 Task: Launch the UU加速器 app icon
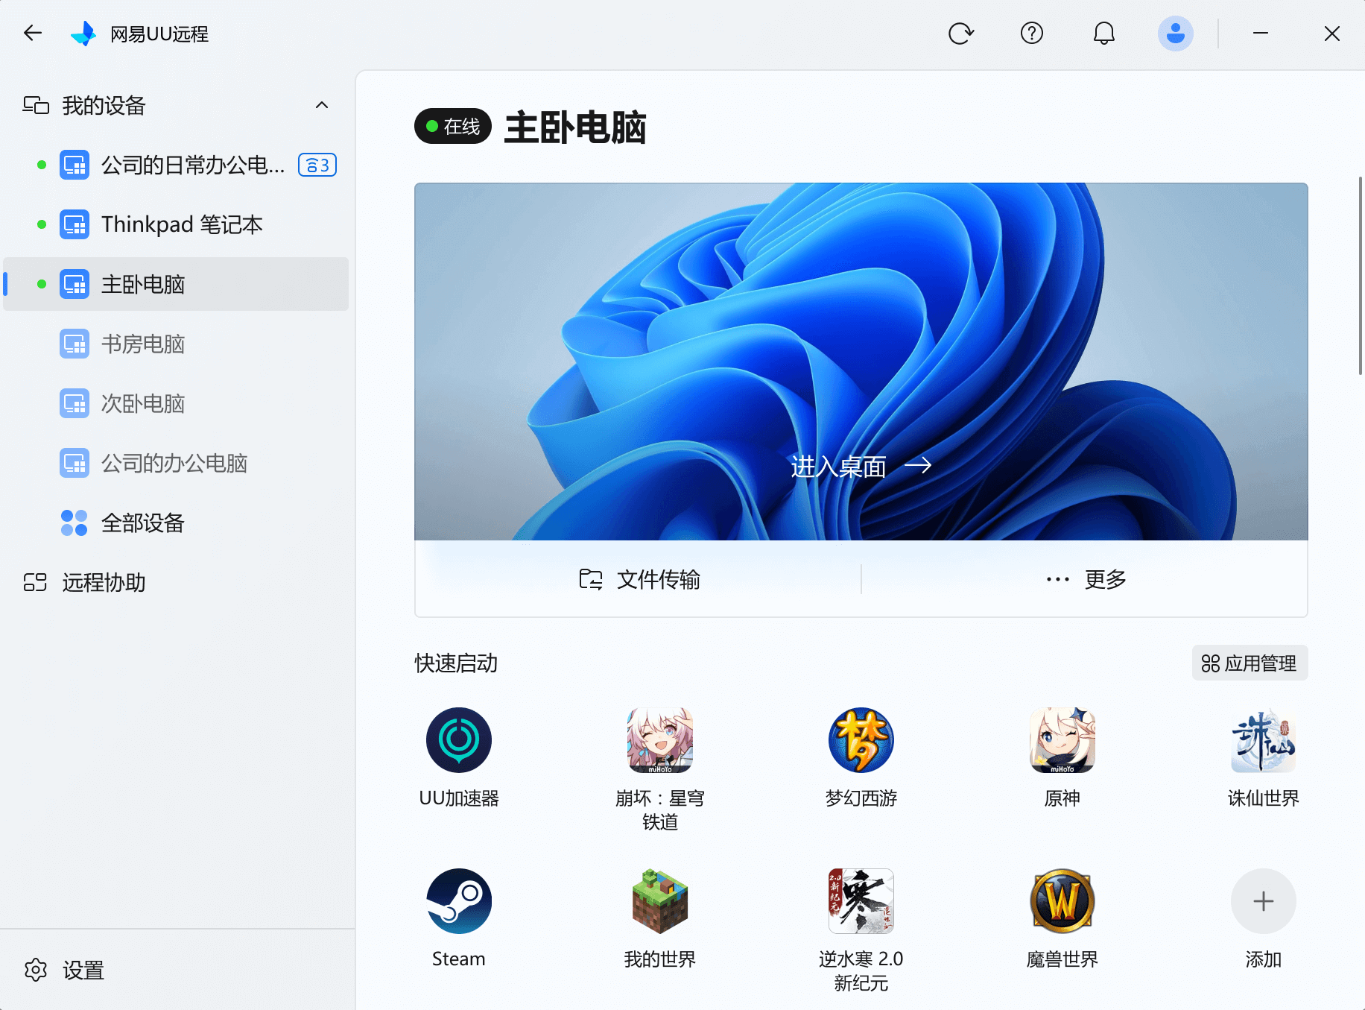pos(458,740)
